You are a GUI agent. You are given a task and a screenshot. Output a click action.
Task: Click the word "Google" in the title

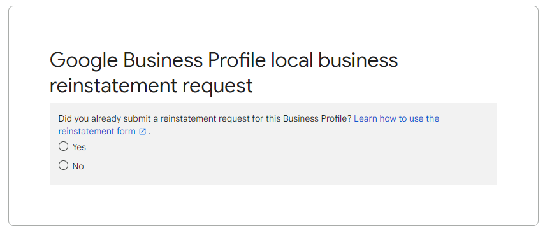pos(84,60)
